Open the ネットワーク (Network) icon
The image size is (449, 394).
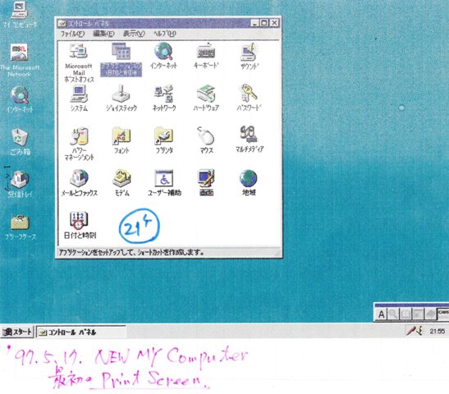163,94
